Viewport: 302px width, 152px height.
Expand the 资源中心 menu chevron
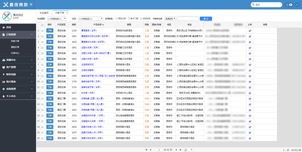point(32,60)
